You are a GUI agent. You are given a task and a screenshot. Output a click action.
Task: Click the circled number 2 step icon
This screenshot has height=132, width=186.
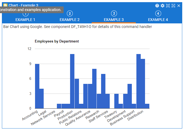click(x=70, y=14)
